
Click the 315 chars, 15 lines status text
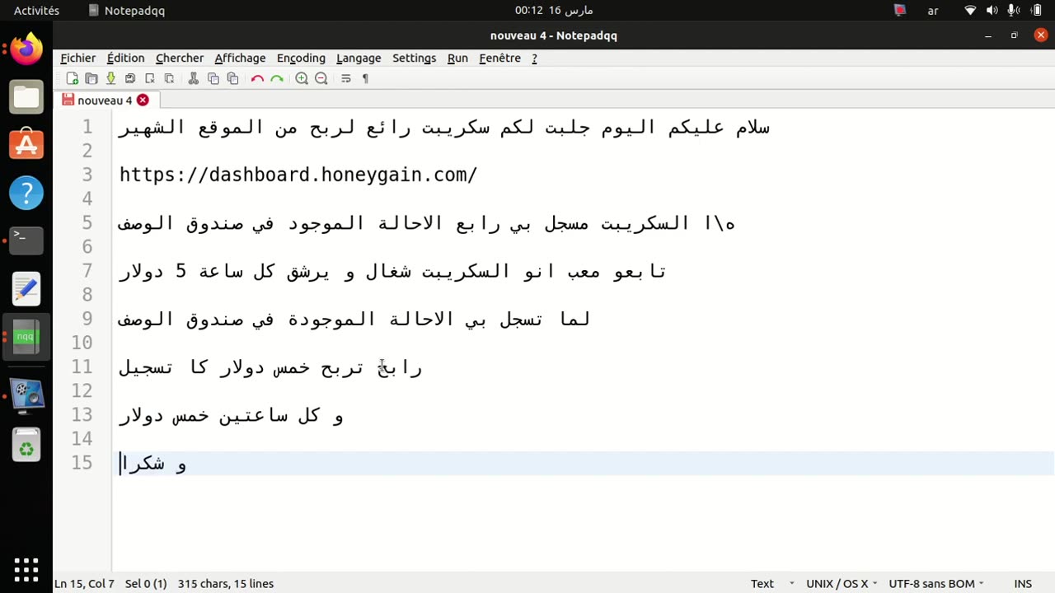click(225, 583)
